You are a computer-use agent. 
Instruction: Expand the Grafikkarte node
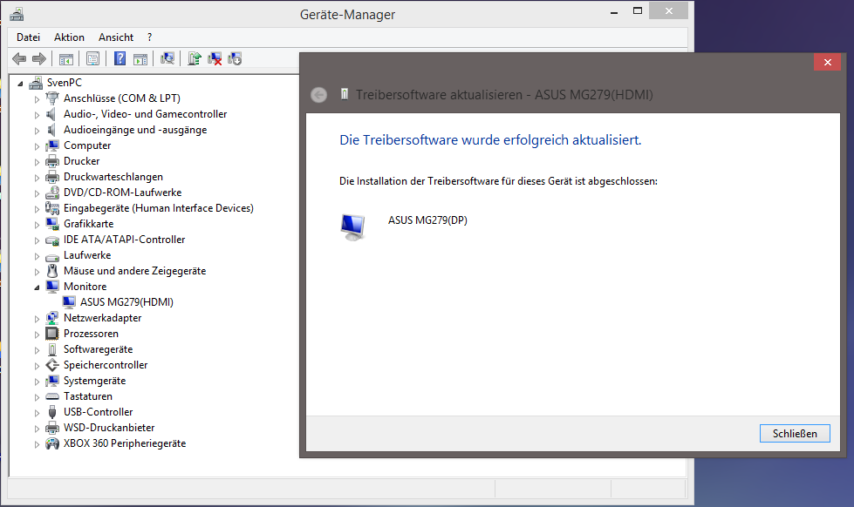coord(37,225)
